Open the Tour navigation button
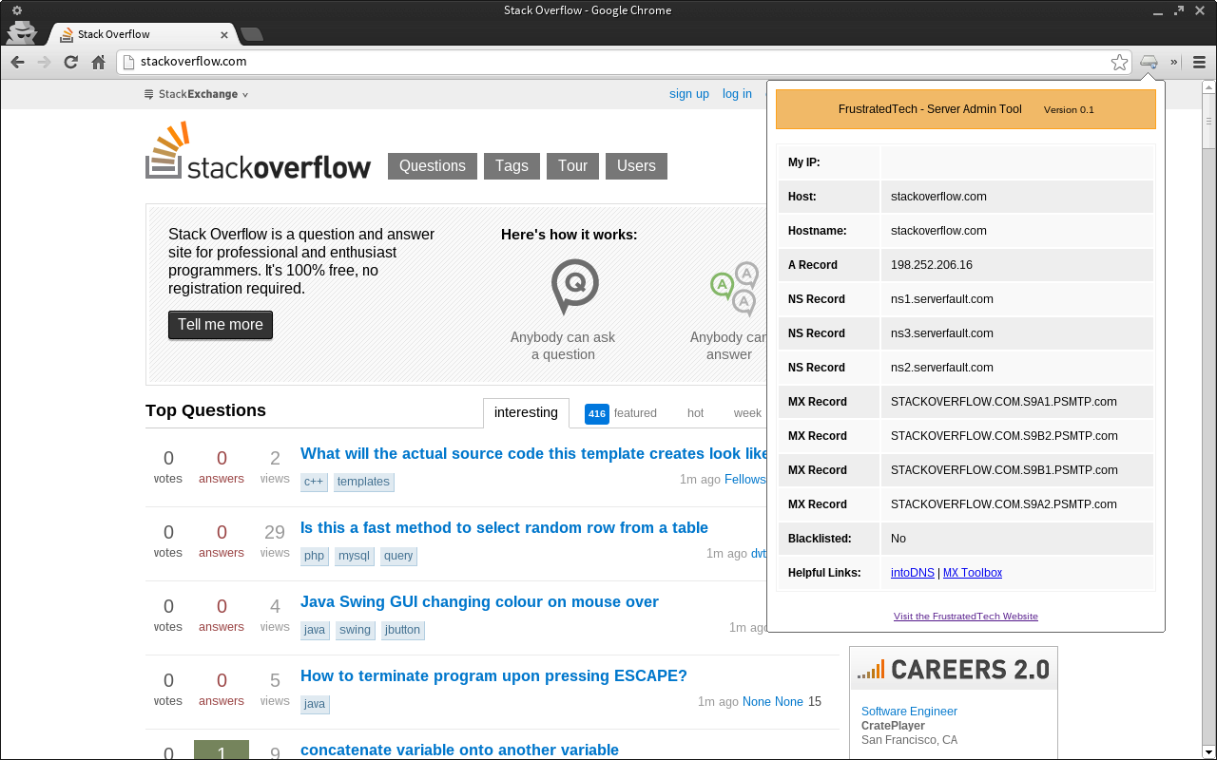 [572, 165]
